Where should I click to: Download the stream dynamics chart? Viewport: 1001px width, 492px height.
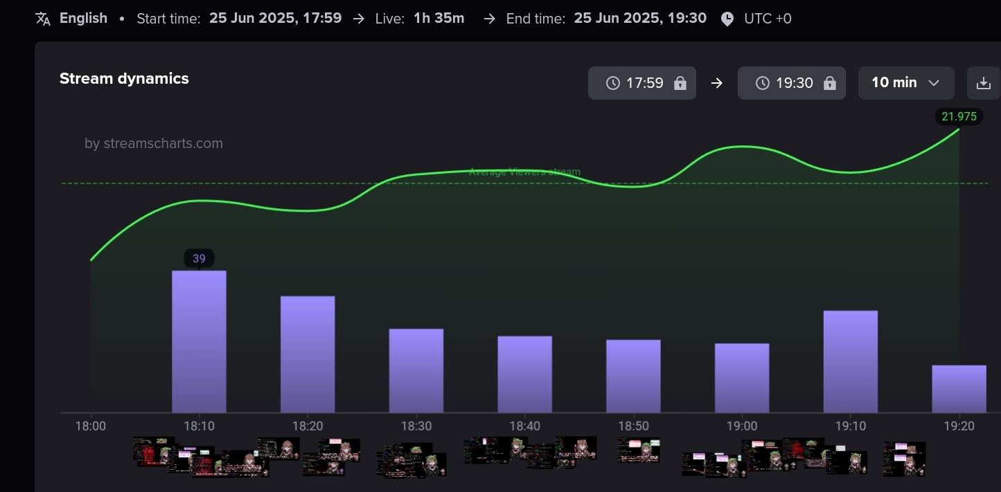pos(984,83)
